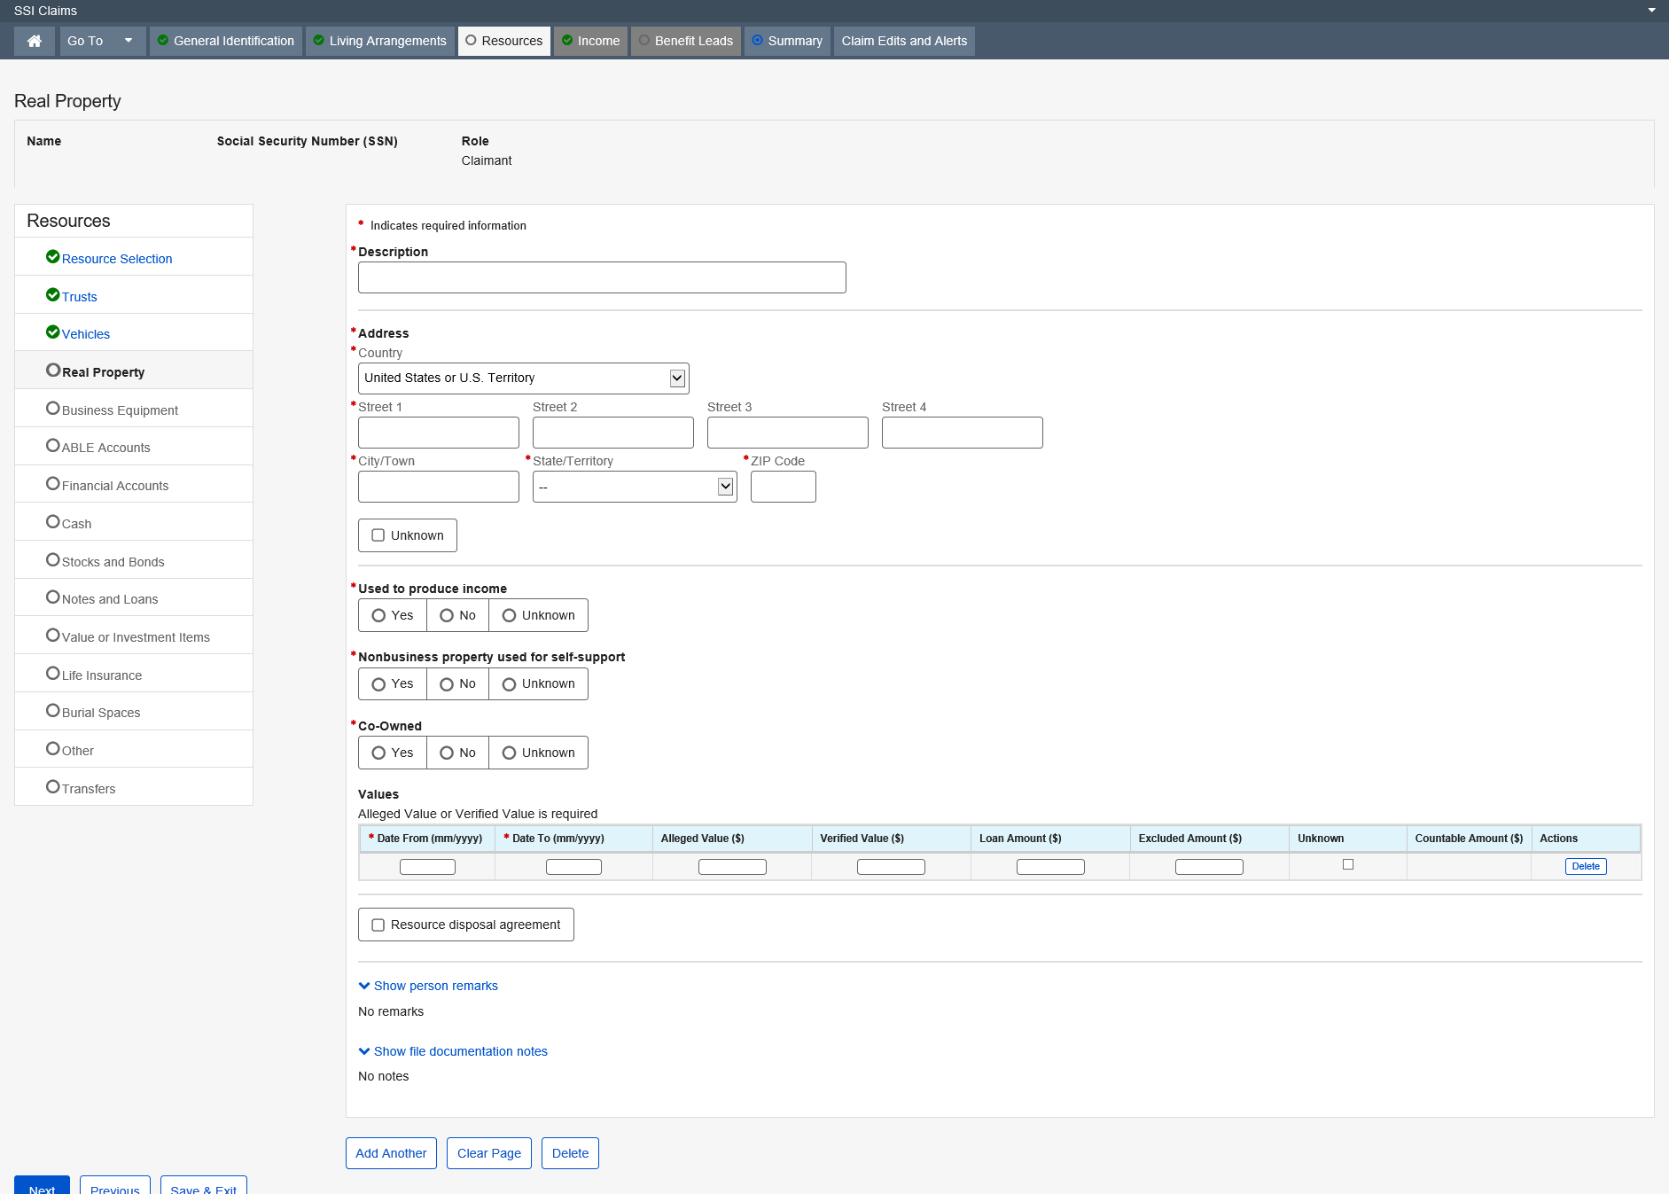Screen dimensions: 1669x1194
Task: Click green checkmark icon beside Resource Selection
Action: click(x=52, y=257)
